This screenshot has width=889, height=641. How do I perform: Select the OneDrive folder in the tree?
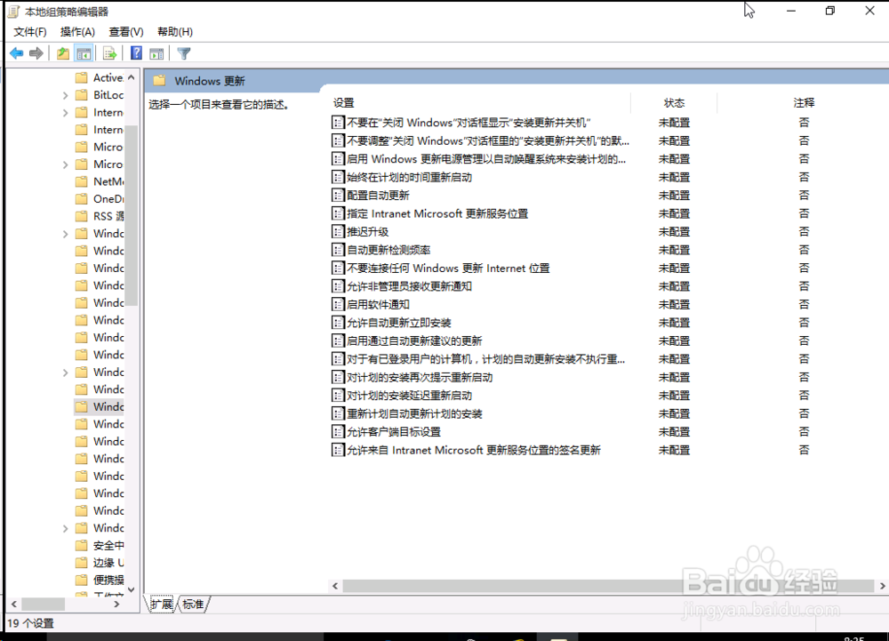point(105,198)
